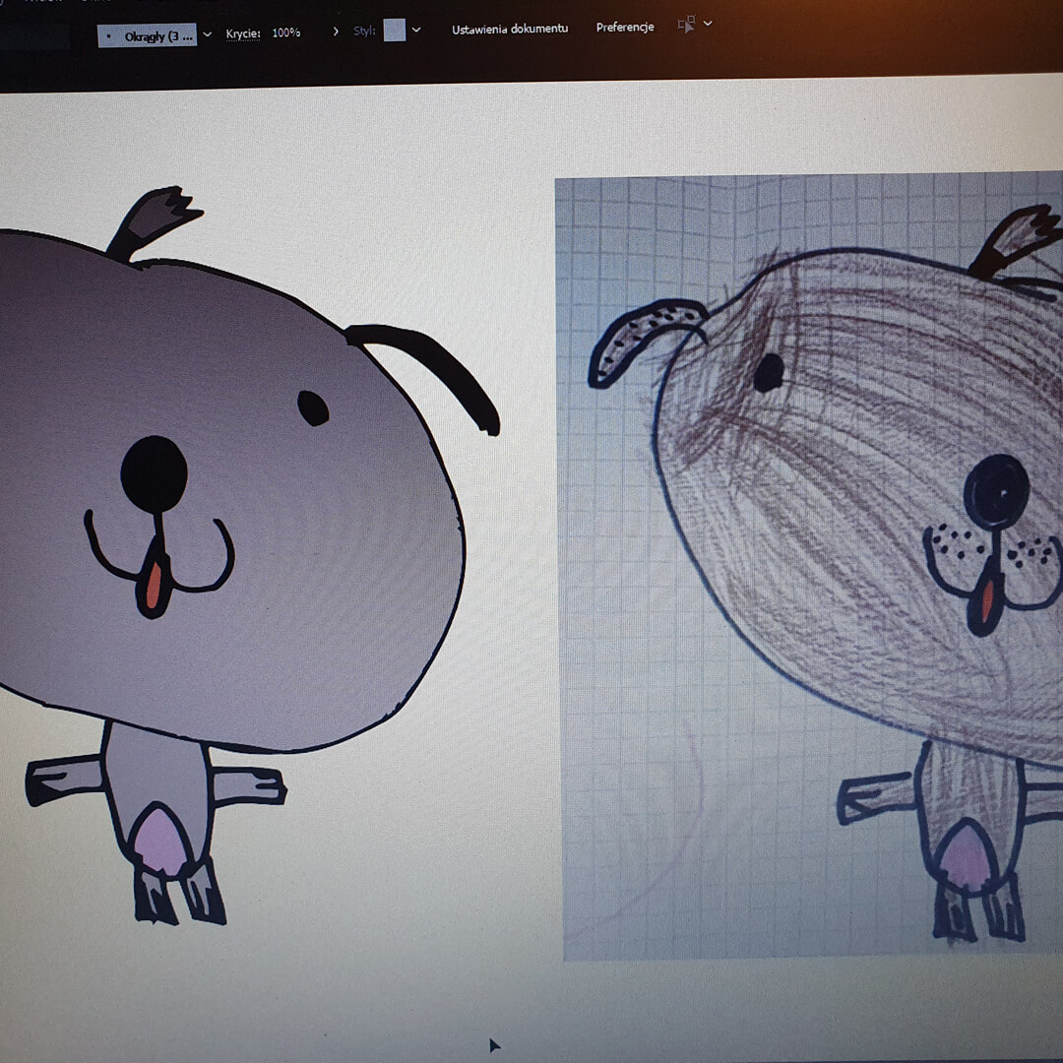
Task: Click the 100% opacity value field
Action: 286,32
